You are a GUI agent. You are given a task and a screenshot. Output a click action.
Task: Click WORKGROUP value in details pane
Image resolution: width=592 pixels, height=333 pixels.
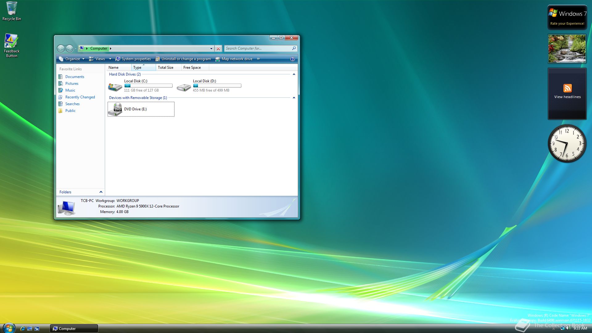128,201
